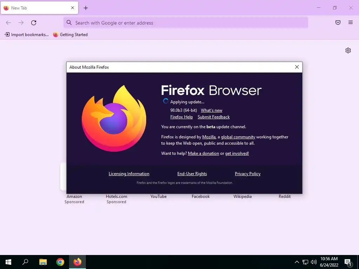Focus the Search with Google address field
The height and width of the screenshot is (269, 359).
(x=186, y=23)
